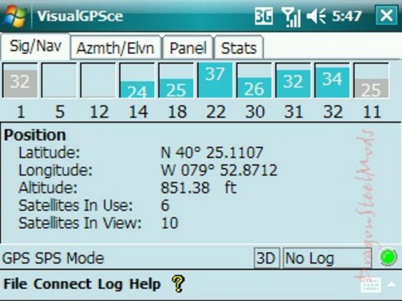Image resolution: width=402 pixels, height=301 pixels.
Task: Open the Panel tab
Action: [188, 48]
